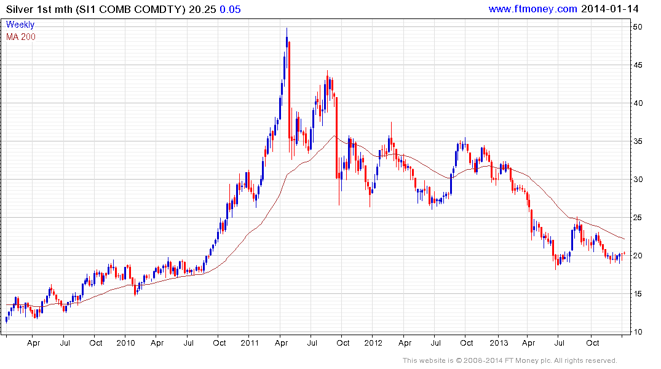Click the red moving average line's 2011 peak
The image size is (661, 369).
(334, 136)
